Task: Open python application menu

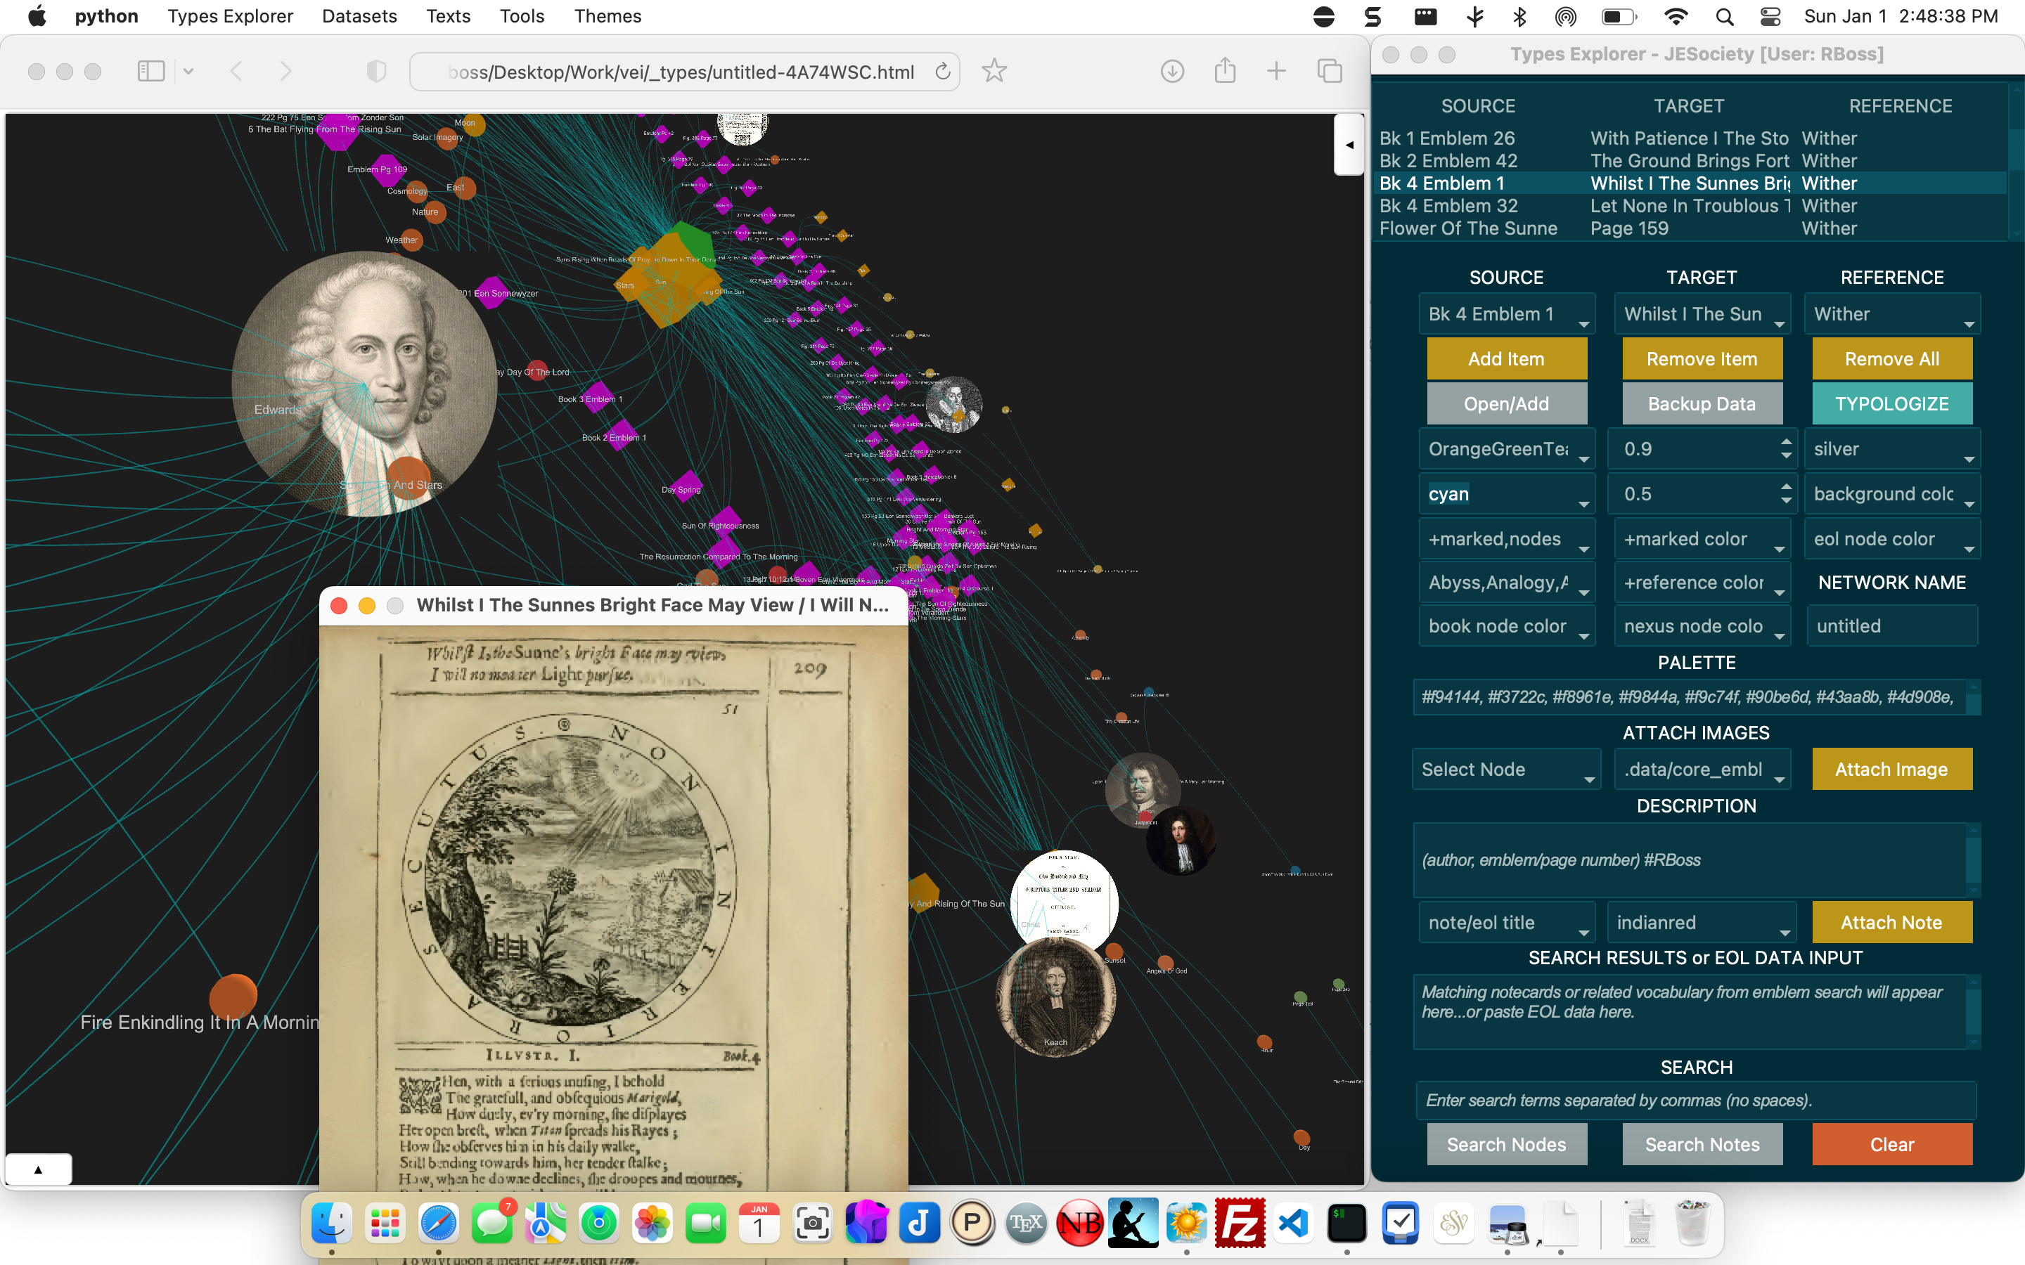Action: click(x=106, y=17)
